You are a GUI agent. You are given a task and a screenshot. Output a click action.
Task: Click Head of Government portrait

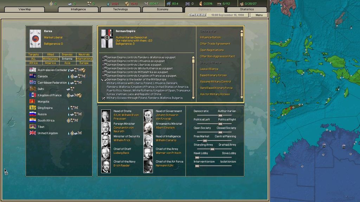pyautogui.click(x=148, y=116)
